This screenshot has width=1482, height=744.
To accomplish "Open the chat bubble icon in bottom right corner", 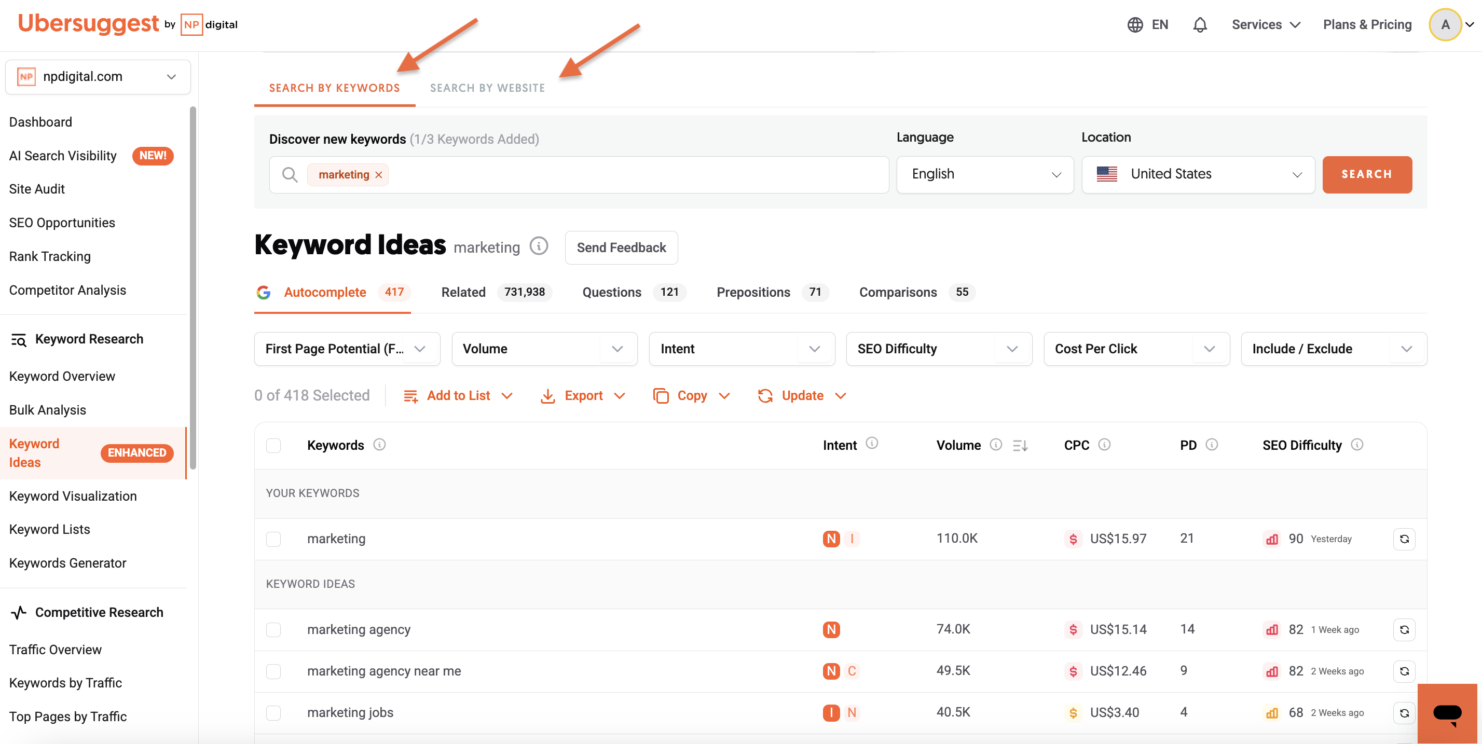I will 1447,713.
